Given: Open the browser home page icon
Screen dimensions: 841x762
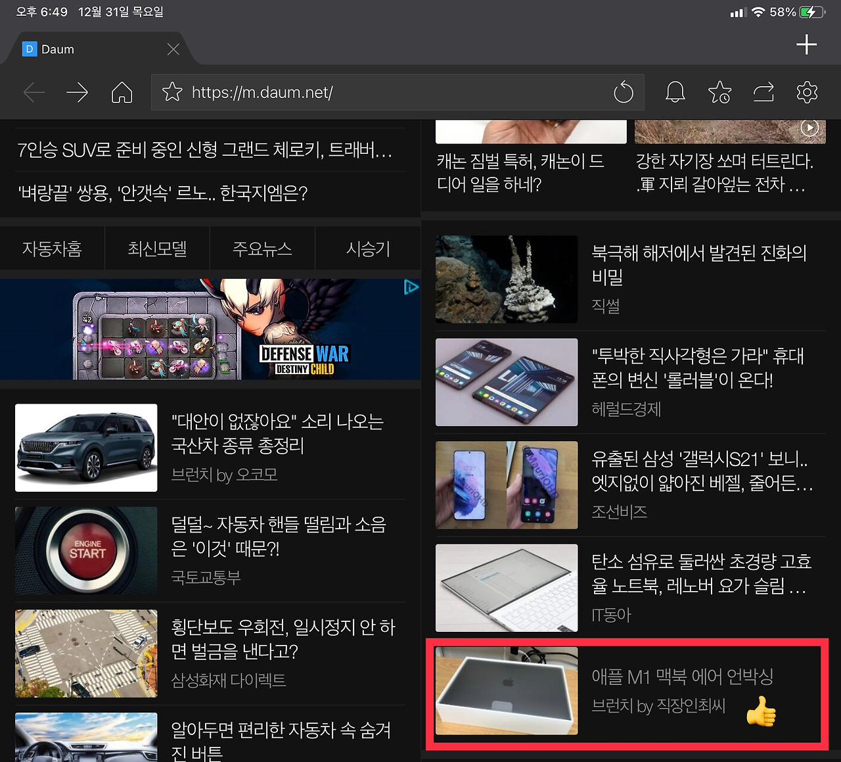Looking at the screenshot, I should pyautogui.click(x=122, y=92).
